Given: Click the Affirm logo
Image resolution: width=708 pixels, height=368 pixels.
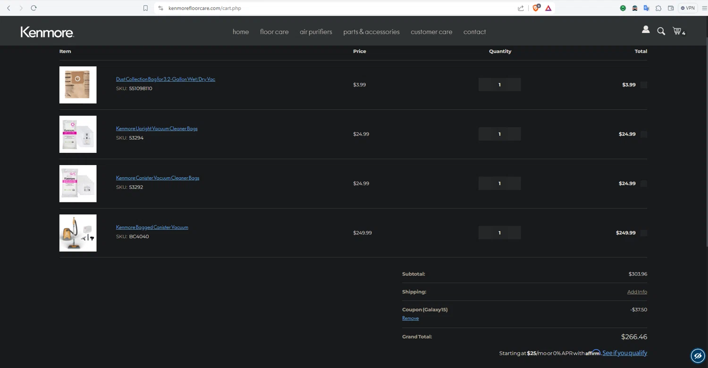Looking at the screenshot, I should pos(593,352).
